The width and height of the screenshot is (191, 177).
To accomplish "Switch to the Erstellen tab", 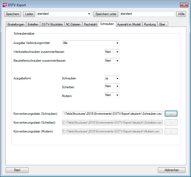I will point(33,24).
